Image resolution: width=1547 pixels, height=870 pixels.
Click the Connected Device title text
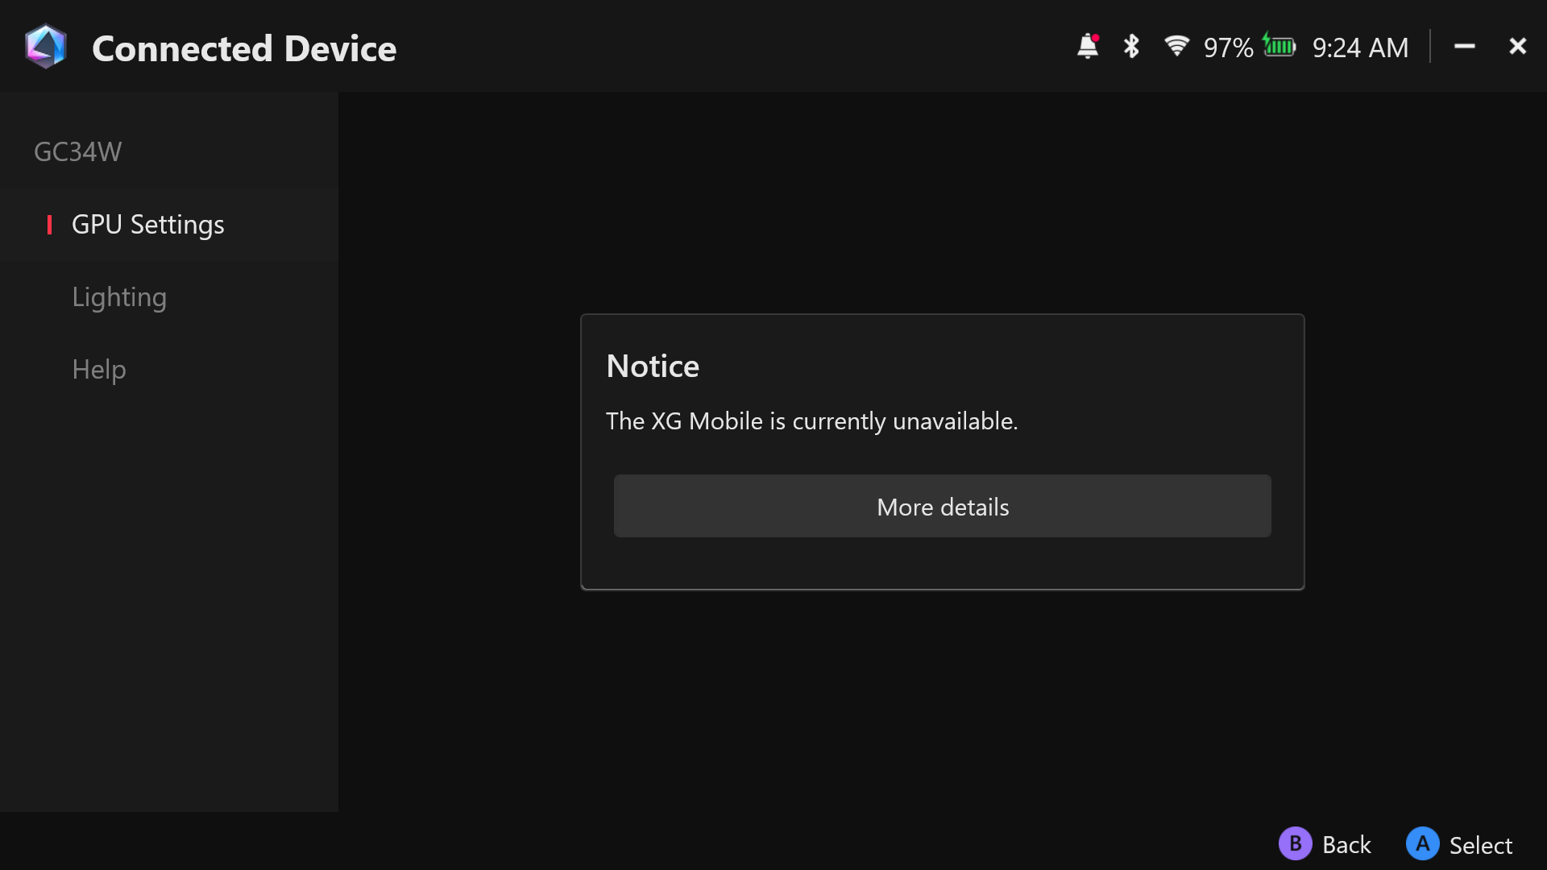tap(244, 48)
